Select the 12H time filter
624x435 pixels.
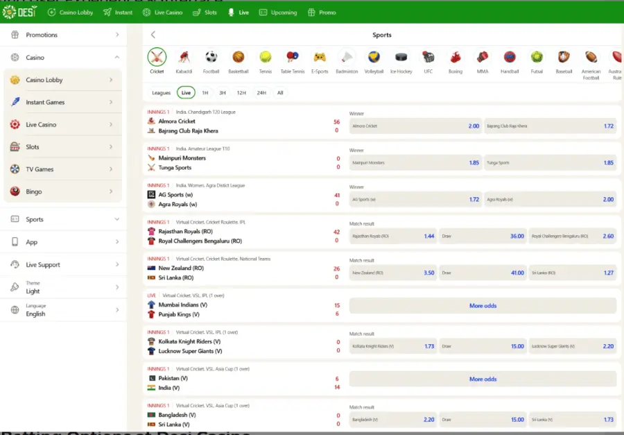241,93
